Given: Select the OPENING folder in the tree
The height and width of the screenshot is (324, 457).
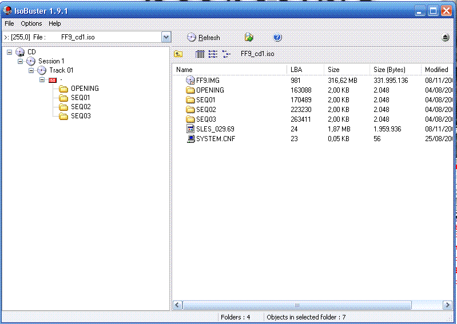Looking at the screenshot, I should [x=79, y=89].
